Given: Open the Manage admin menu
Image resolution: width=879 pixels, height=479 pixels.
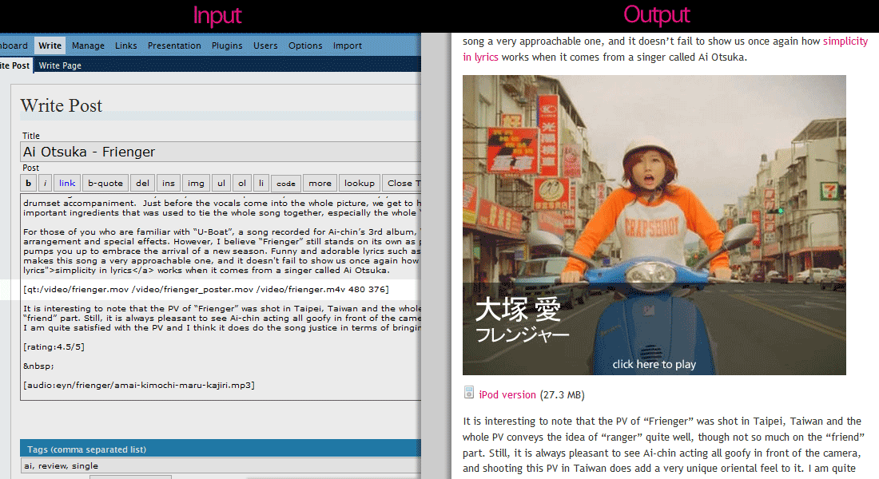Looking at the screenshot, I should pos(88,46).
